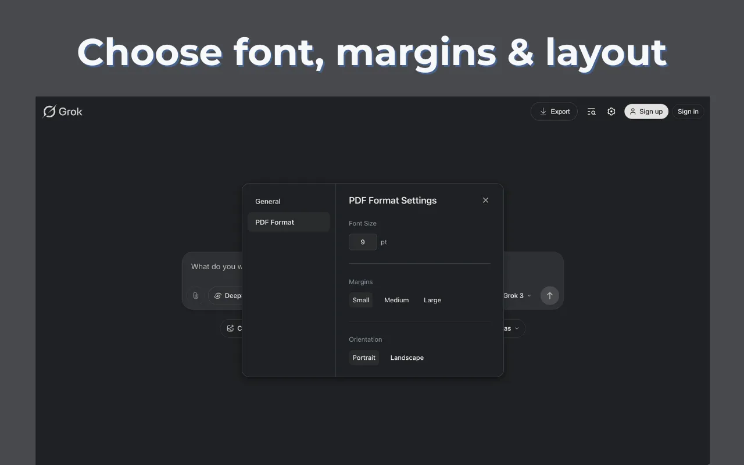Open the settings gear icon
744x465 pixels.
pos(611,112)
